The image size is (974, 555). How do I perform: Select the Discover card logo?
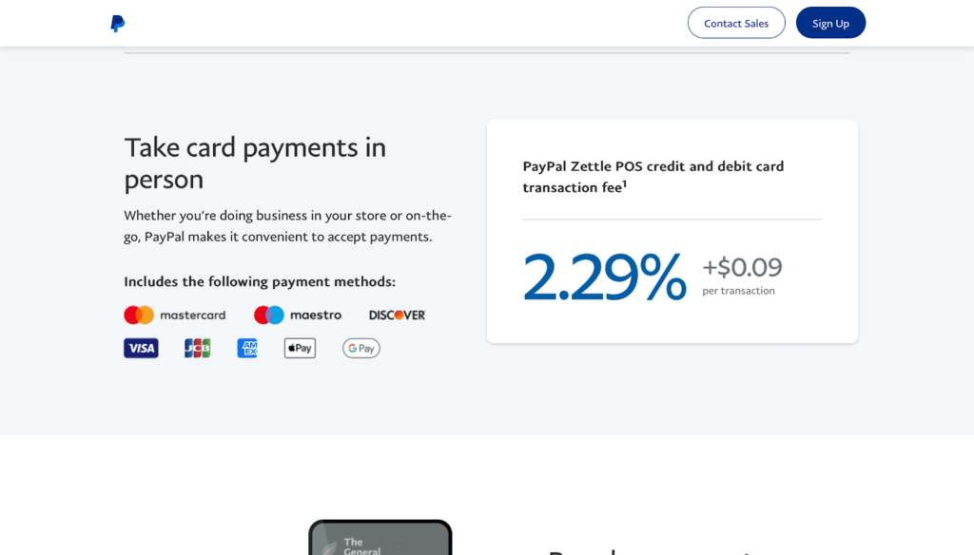[x=397, y=316]
